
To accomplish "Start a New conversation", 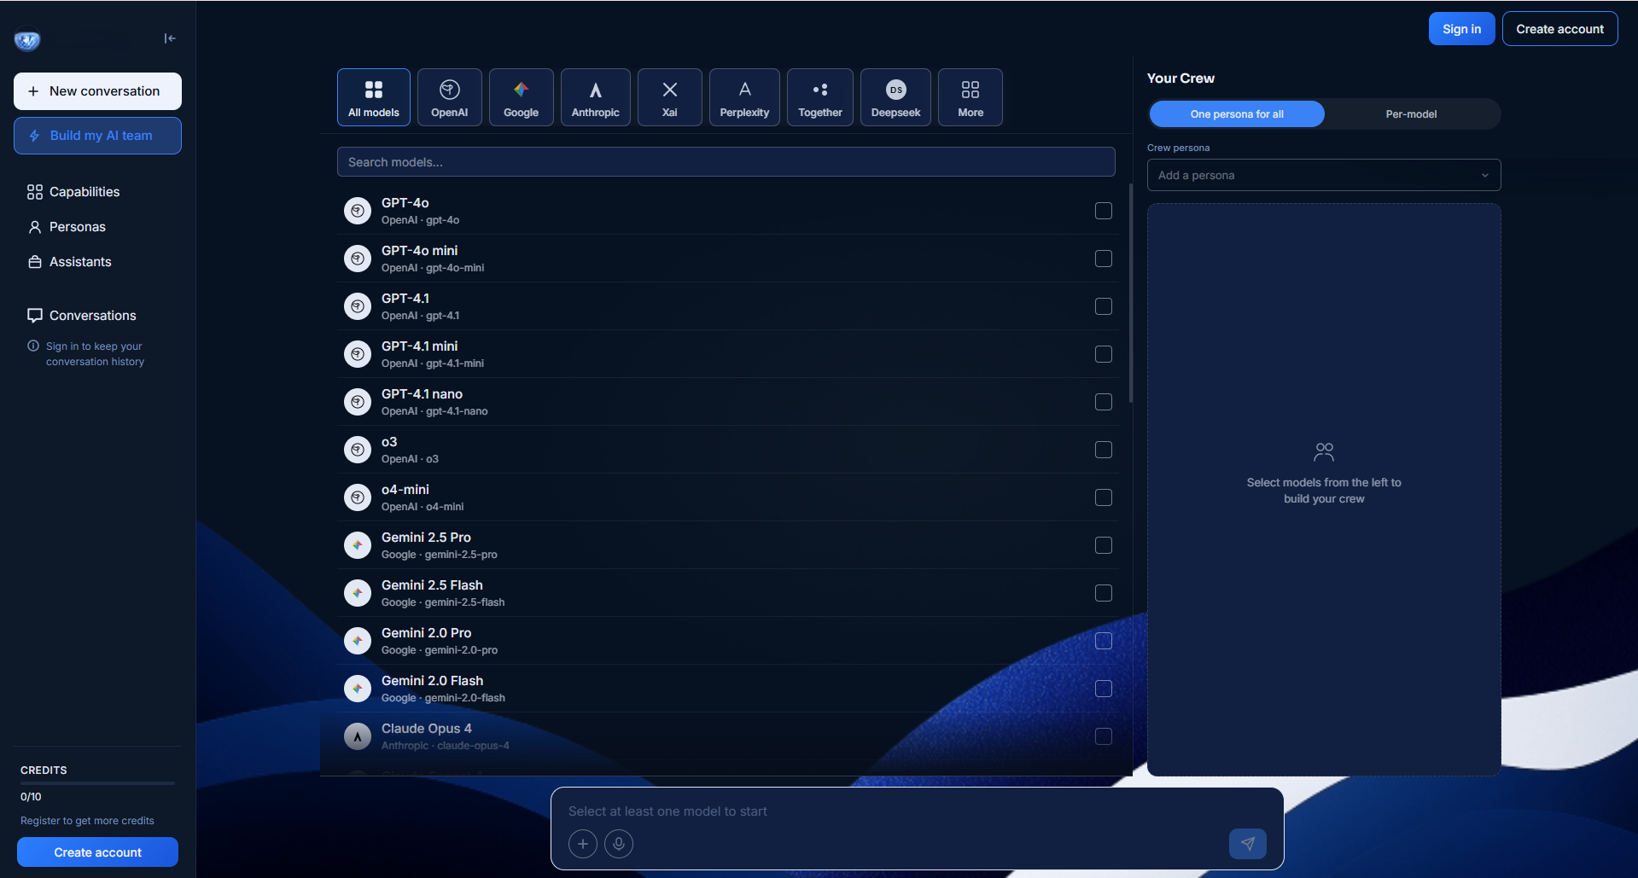I will [97, 91].
